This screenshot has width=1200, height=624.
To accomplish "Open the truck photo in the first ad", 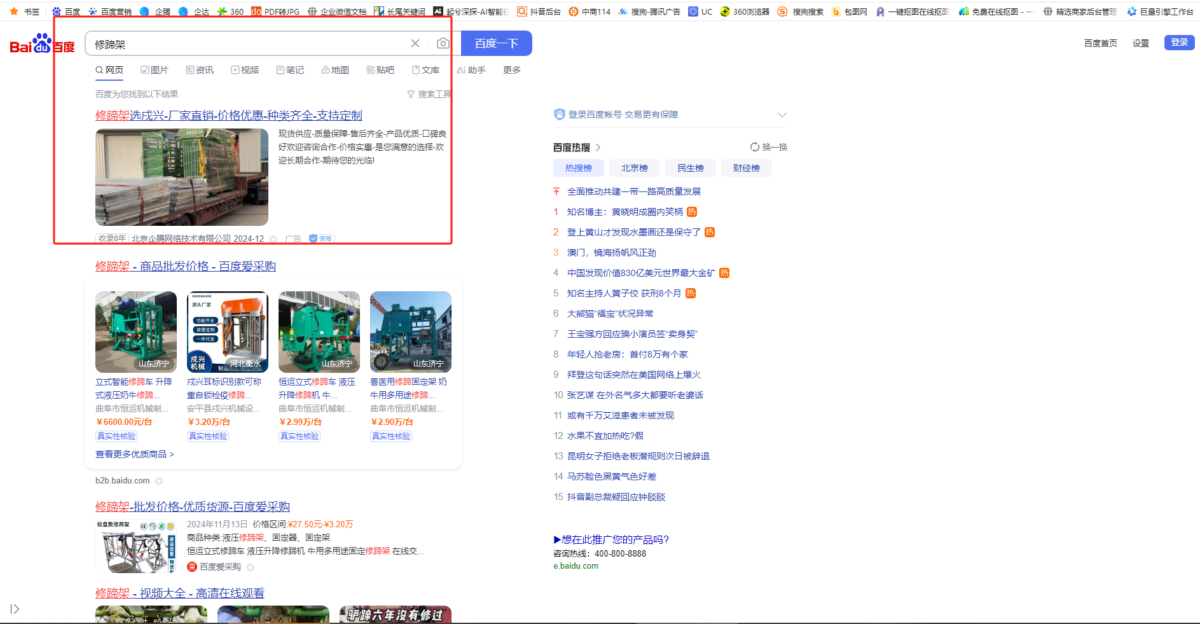I will [x=182, y=177].
